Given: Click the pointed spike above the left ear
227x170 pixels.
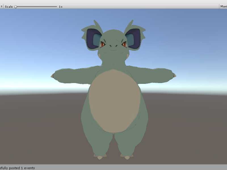Looking at the screenshot, I should (x=95, y=23).
